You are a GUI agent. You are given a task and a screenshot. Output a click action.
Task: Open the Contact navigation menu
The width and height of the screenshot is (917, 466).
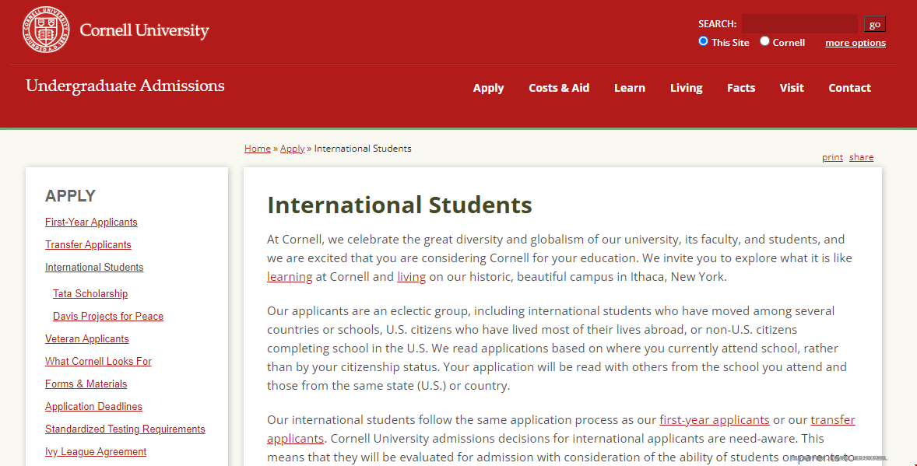click(x=849, y=88)
